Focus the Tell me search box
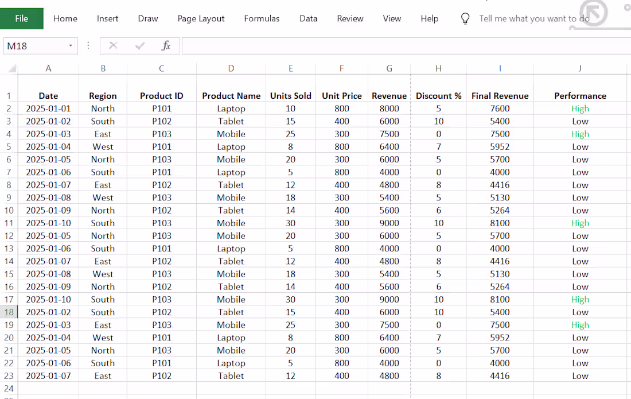631x399 pixels. coord(534,18)
